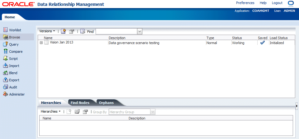Viewport: 299px width, 139px height.
Task: Click the Browse binoculars icon
Action: click(6, 37)
